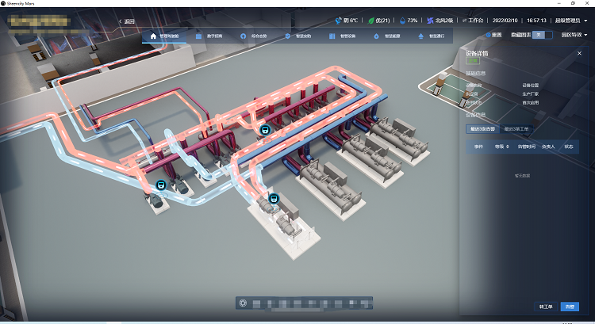Click the 状态 column header
This screenshot has width=595, height=324.
click(x=569, y=147)
